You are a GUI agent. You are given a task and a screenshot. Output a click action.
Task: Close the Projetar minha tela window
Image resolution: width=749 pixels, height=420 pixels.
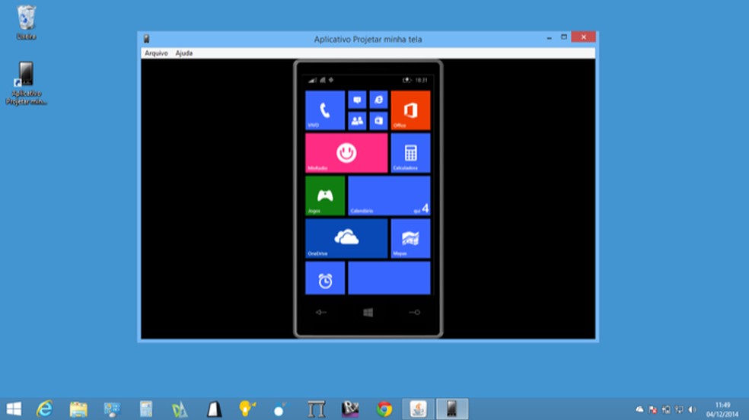pyautogui.click(x=583, y=37)
